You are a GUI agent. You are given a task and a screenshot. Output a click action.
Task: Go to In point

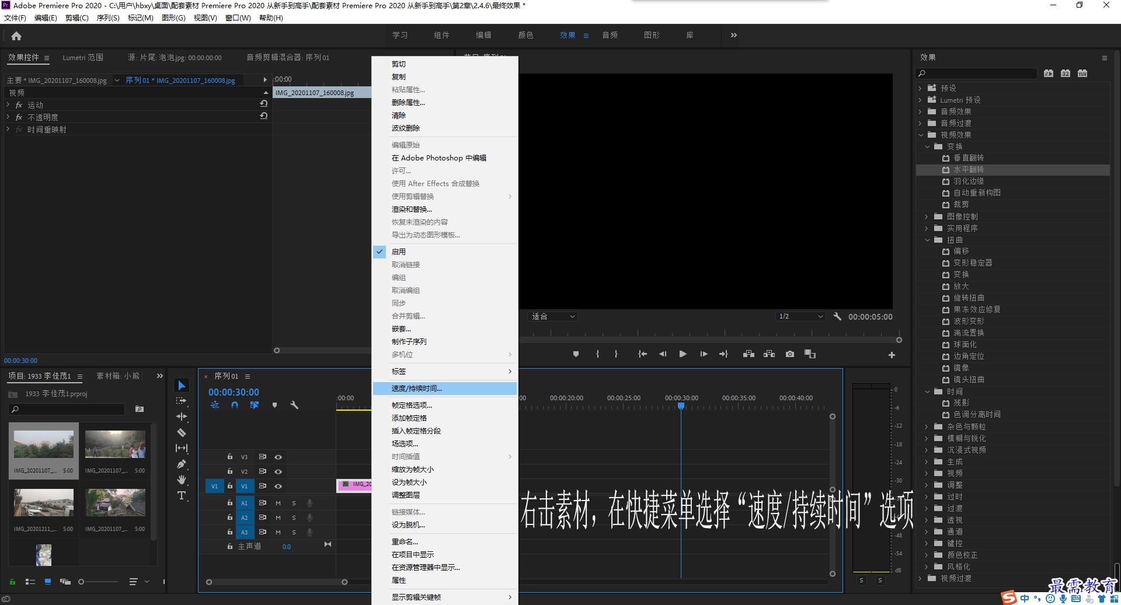tap(642, 354)
